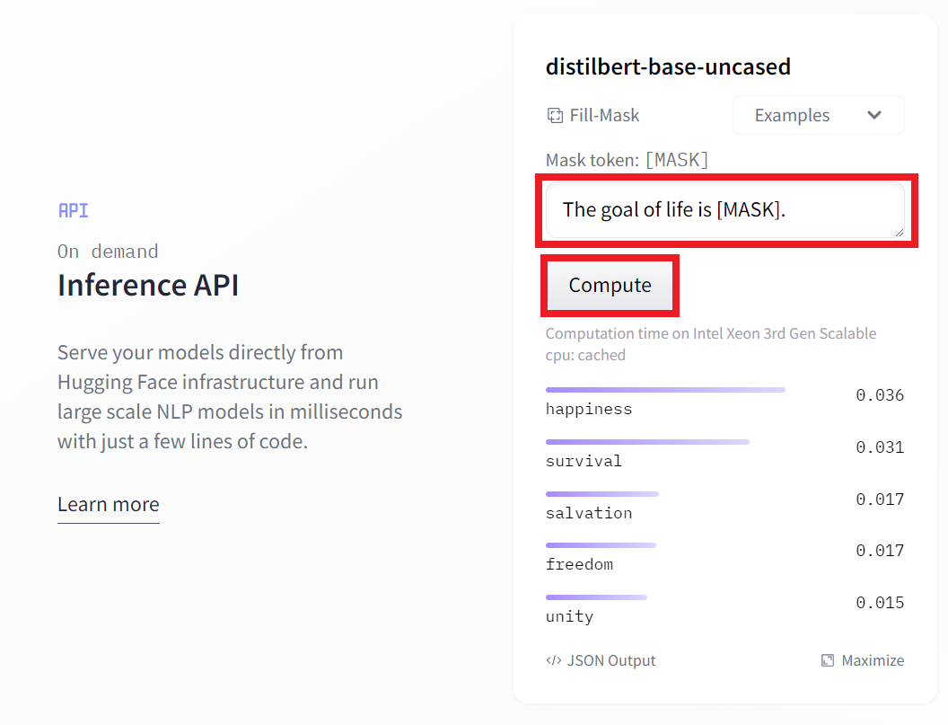The height and width of the screenshot is (725, 948).
Task: Click the mask sentence text input field
Action: pyautogui.click(x=724, y=209)
